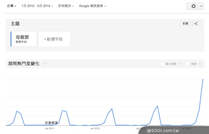This screenshot has width=209, height=134.
Task: Toggle the 預測 forecast checkbox
Action: (187, 64)
